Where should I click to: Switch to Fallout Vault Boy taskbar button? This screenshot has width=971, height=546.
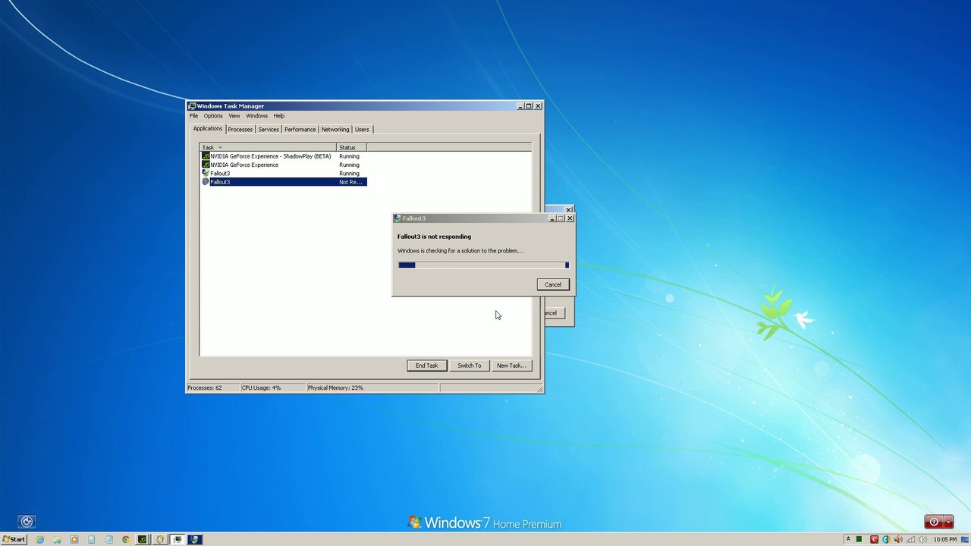(160, 539)
